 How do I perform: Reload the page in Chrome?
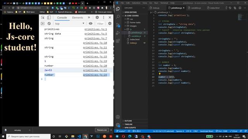click(x=13, y=8)
